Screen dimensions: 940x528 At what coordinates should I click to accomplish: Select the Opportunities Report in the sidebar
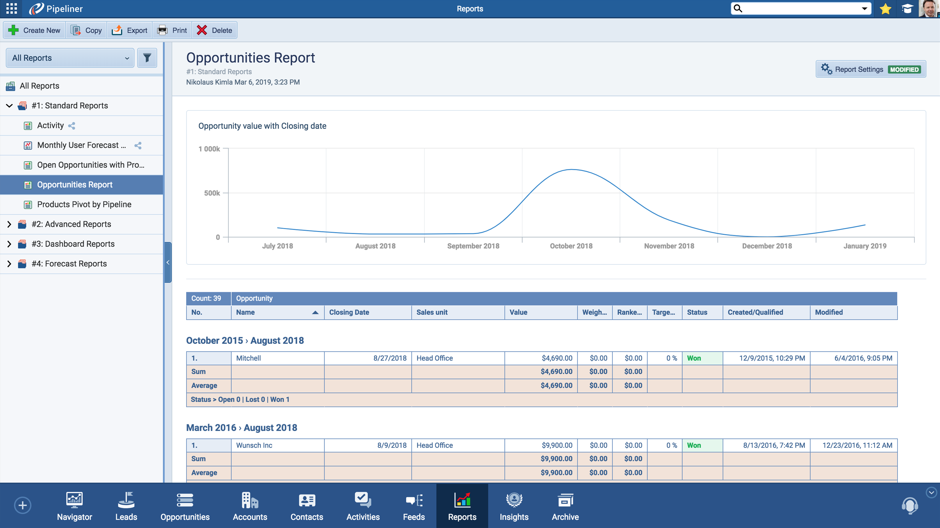coord(74,184)
